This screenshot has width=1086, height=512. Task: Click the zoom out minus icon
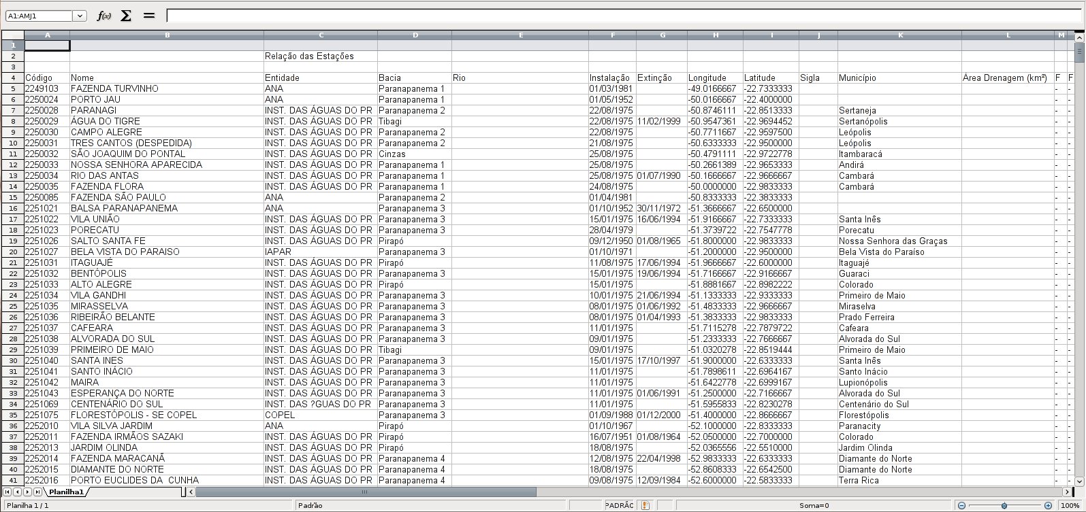pos(961,506)
